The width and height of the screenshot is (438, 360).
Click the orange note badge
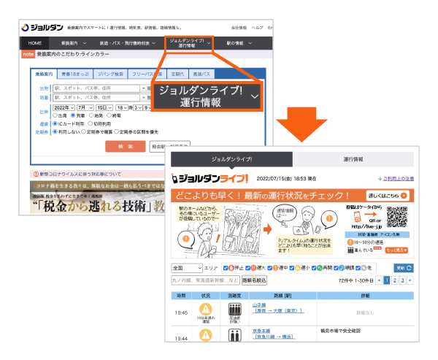pyautogui.click(x=28, y=54)
